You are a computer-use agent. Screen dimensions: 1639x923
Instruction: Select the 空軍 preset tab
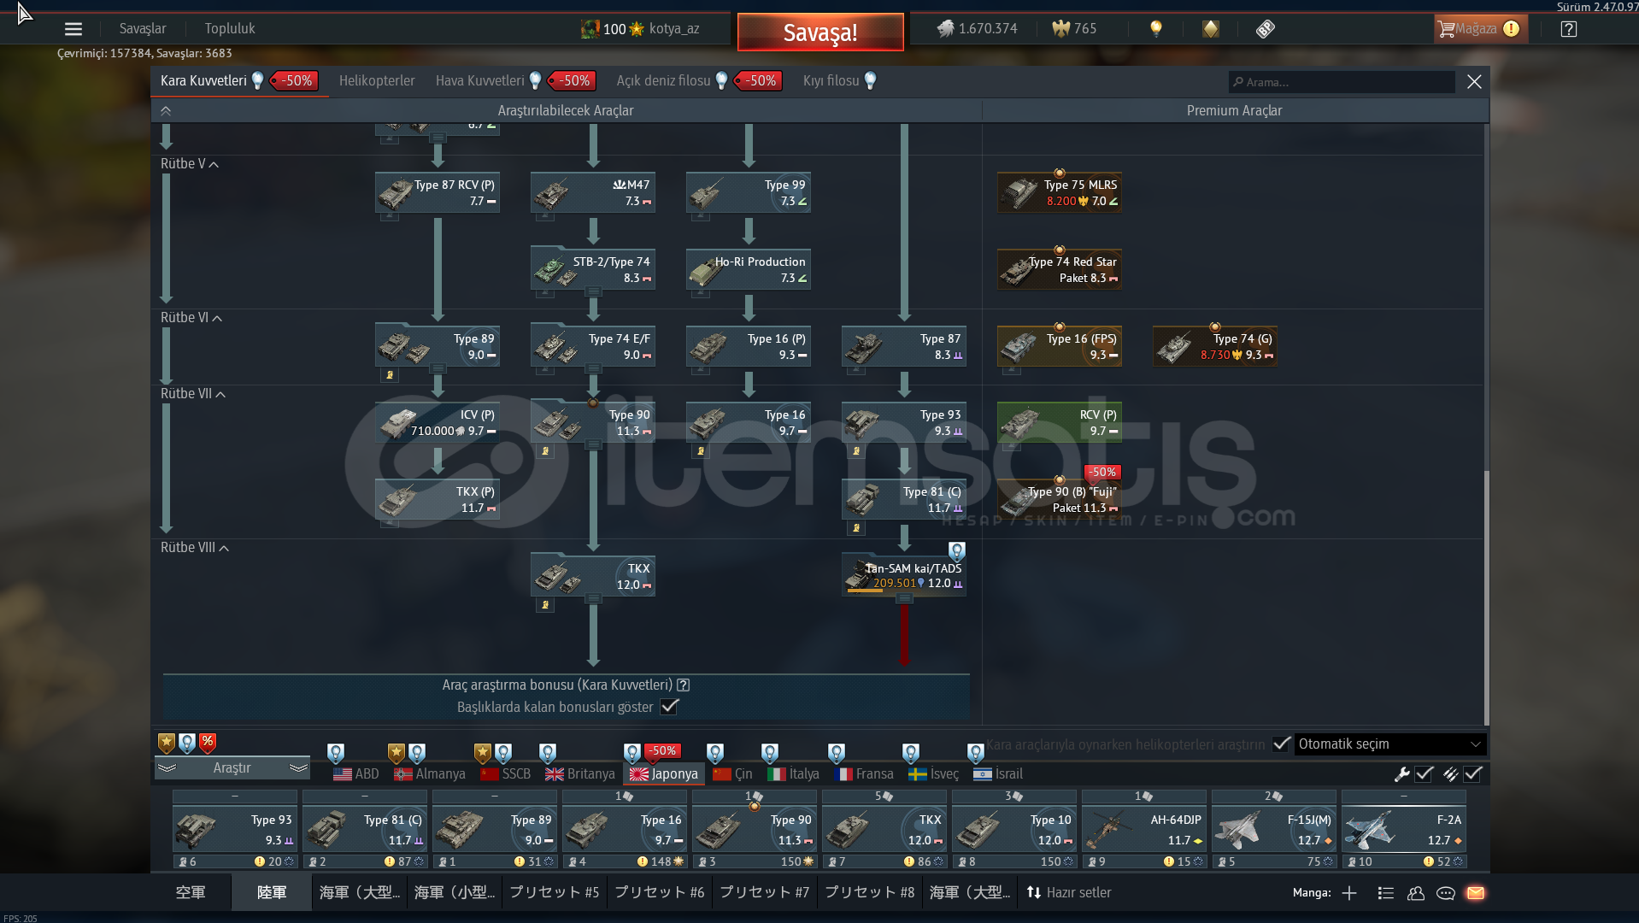191,893
